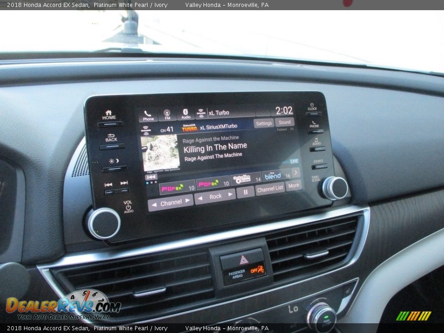Viewport: 444px width, 333px height.
Task: Expand presets with the right chevron arrow
Action: point(296,172)
